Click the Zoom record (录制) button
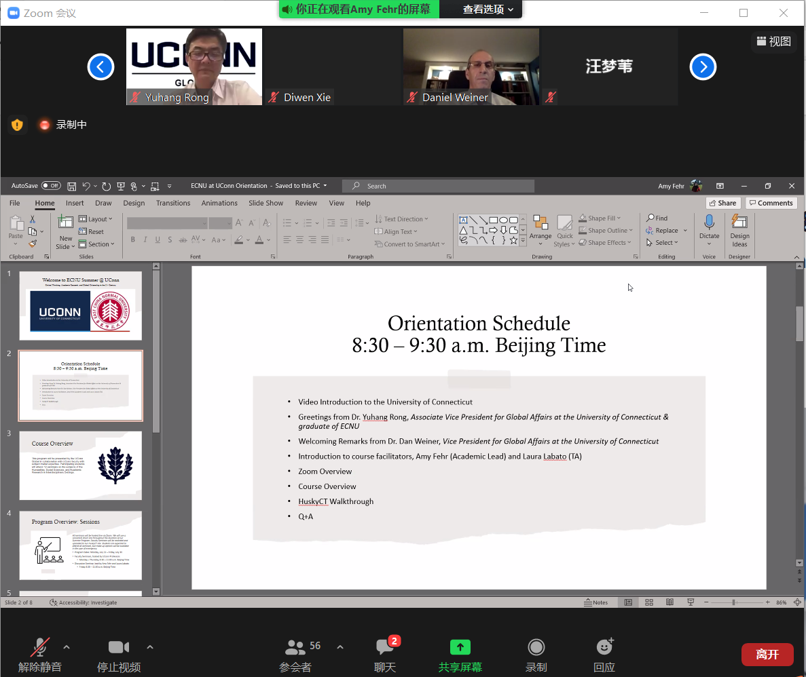Screen dimensions: 806x677 click(536, 655)
